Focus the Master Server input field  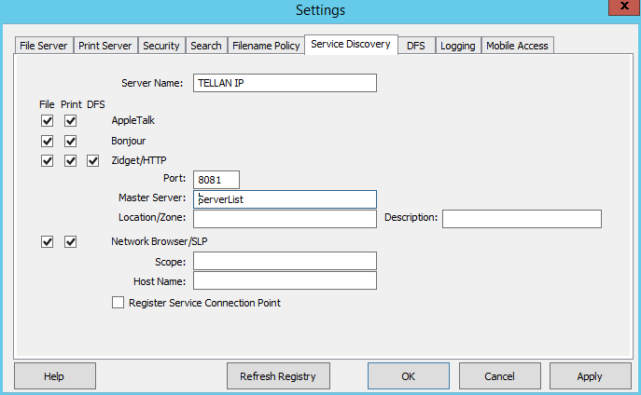point(285,199)
